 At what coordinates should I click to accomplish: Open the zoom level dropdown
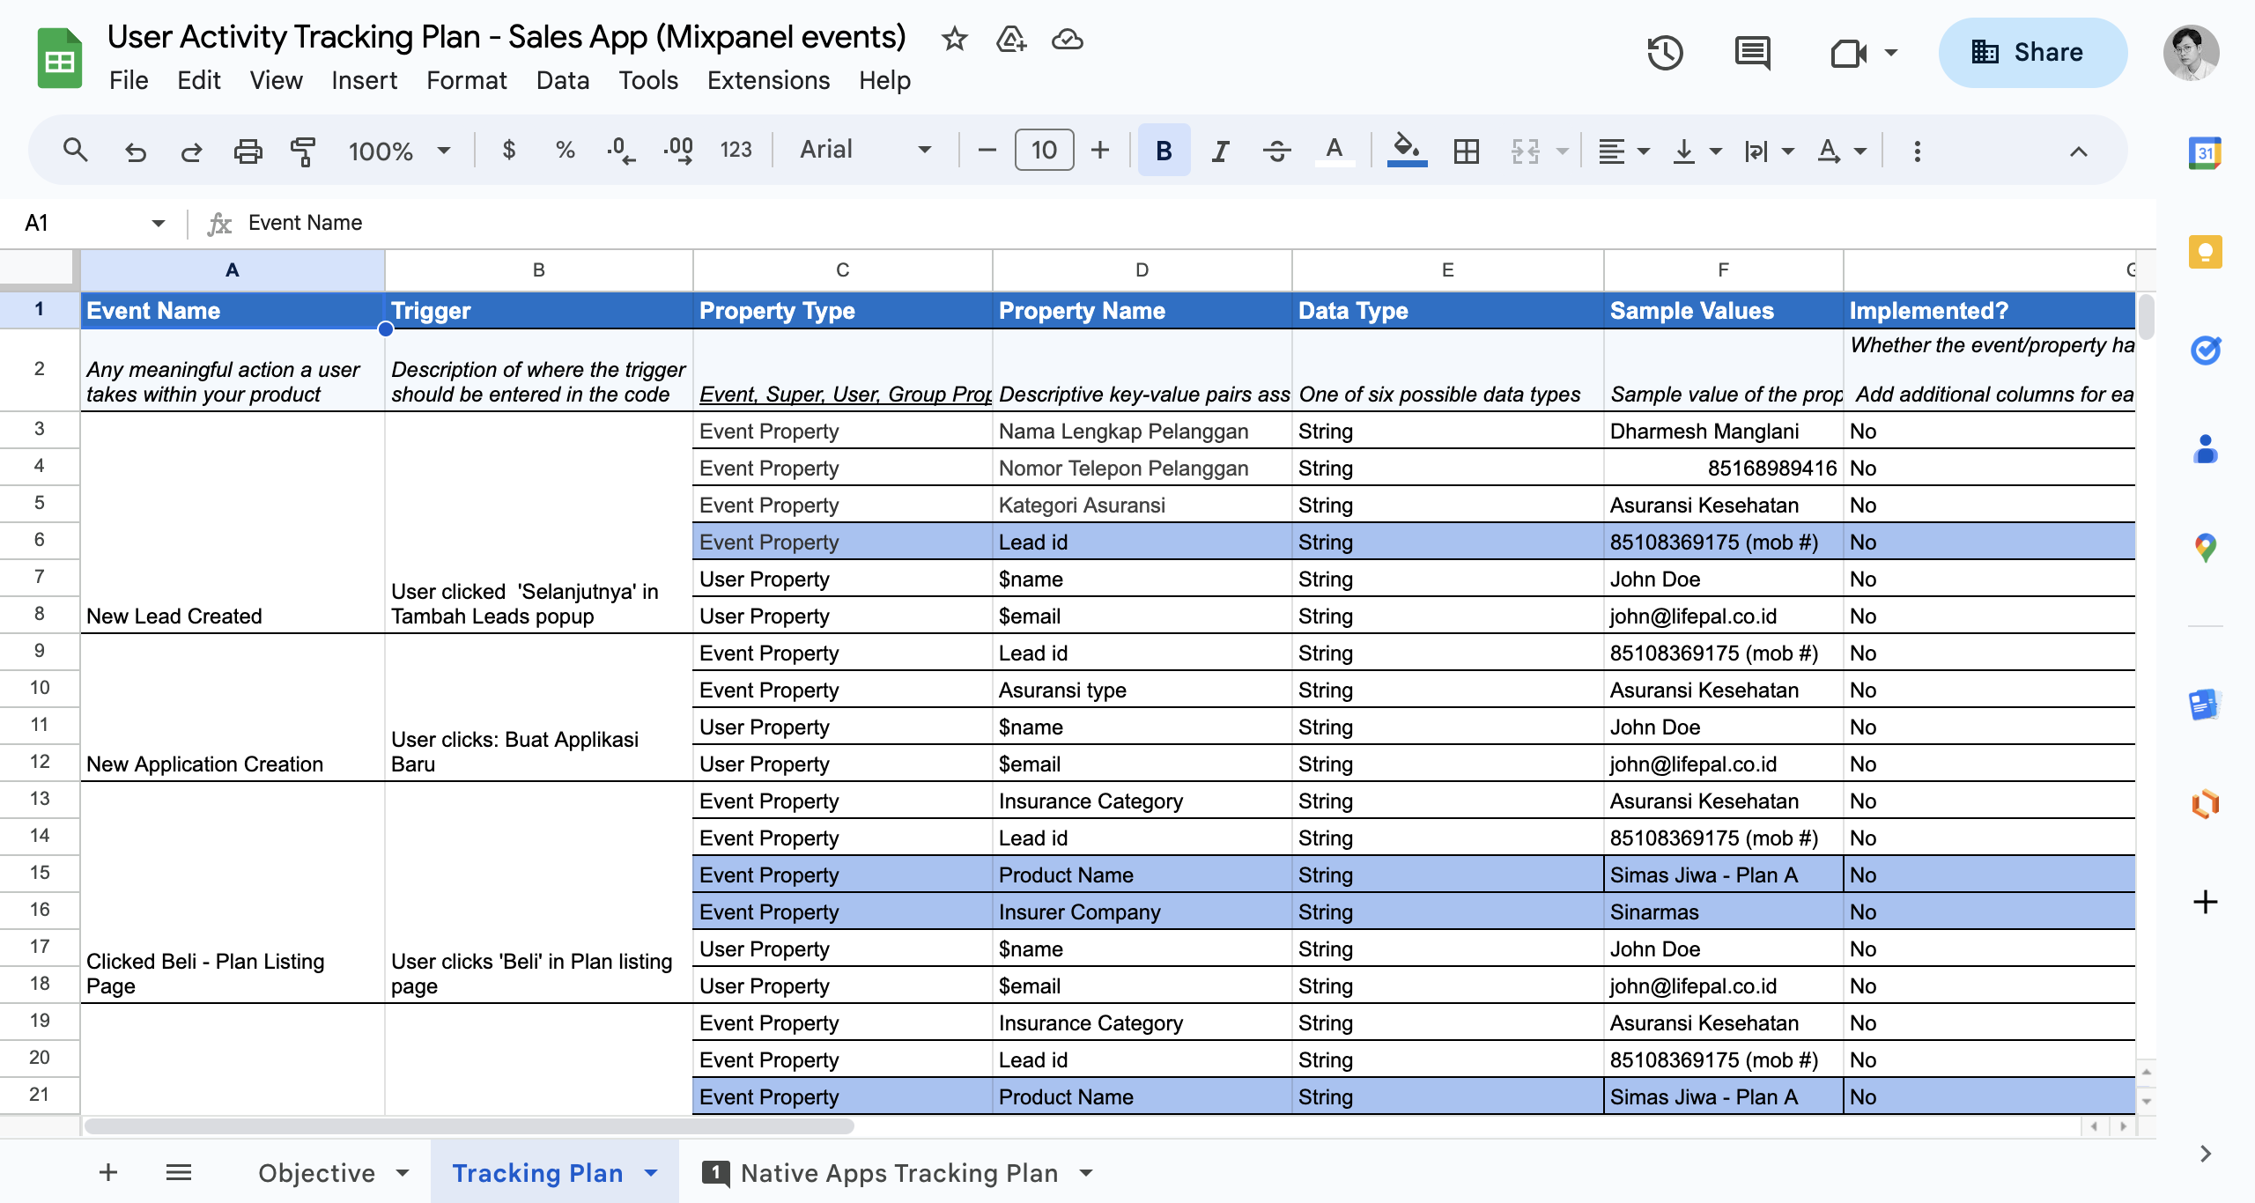coord(399,151)
